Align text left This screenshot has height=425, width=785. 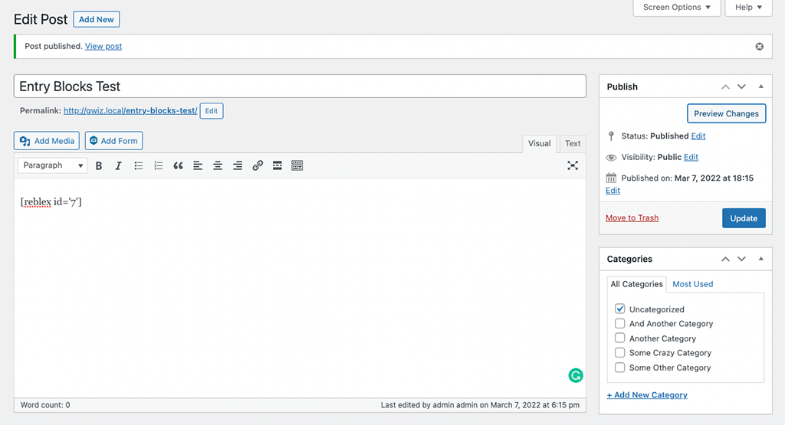198,165
